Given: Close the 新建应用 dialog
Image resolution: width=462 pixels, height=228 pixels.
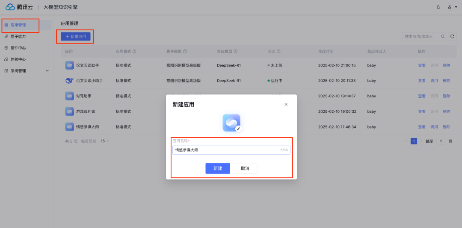Looking at the screenshot, I should [286, 104].
